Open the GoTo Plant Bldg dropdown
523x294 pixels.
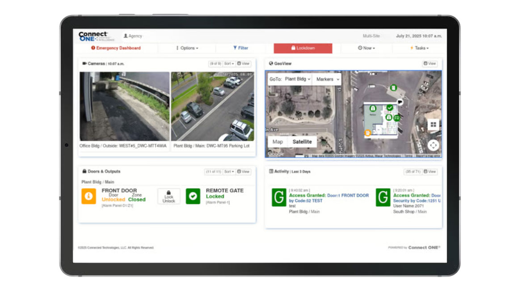pyautogui.click(x=290, y=79)
